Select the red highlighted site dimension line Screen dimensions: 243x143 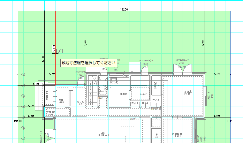click(x=56, y=32)
